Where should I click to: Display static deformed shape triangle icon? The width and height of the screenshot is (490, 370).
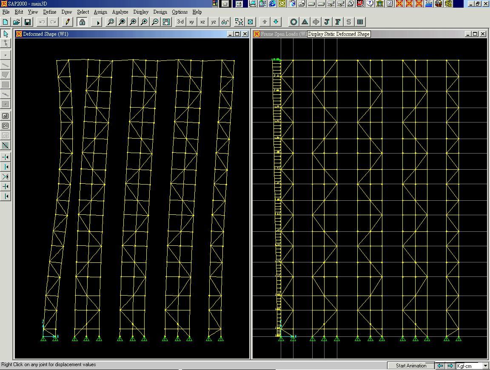point(305,22)
